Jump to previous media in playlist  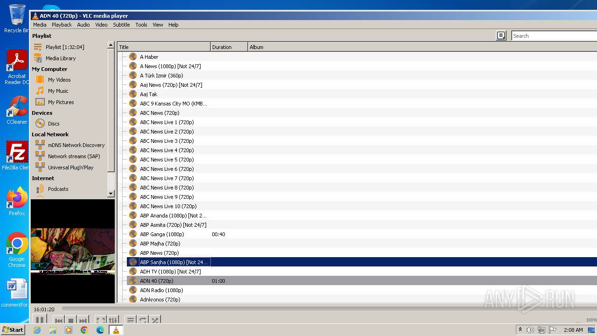click(x=59, y=320)
